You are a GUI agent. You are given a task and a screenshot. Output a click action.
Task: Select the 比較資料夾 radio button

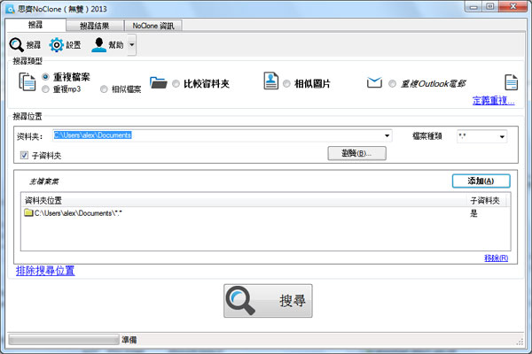coord(176,83)
